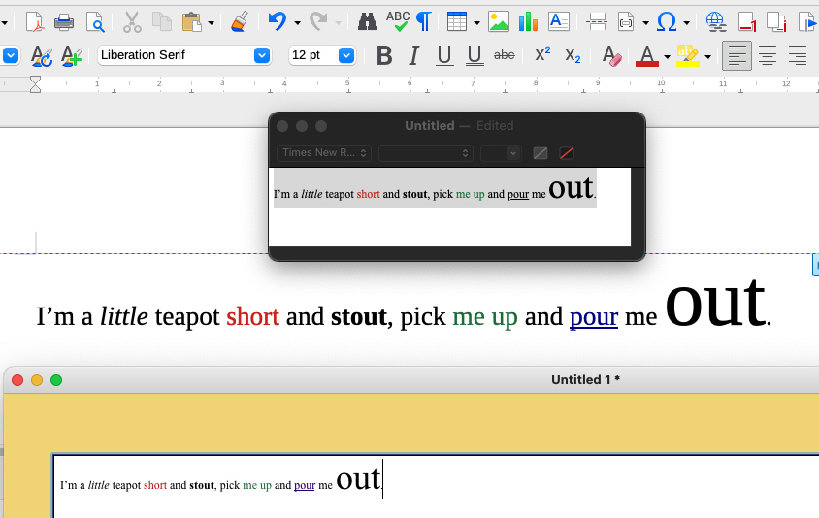Insert a chart using the chart icon
Viewport: 819px width, 518px height.
pos(528,21)
